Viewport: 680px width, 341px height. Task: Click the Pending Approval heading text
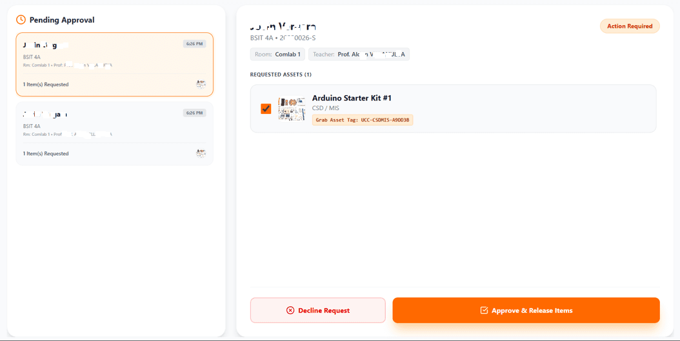click(62, 20)
